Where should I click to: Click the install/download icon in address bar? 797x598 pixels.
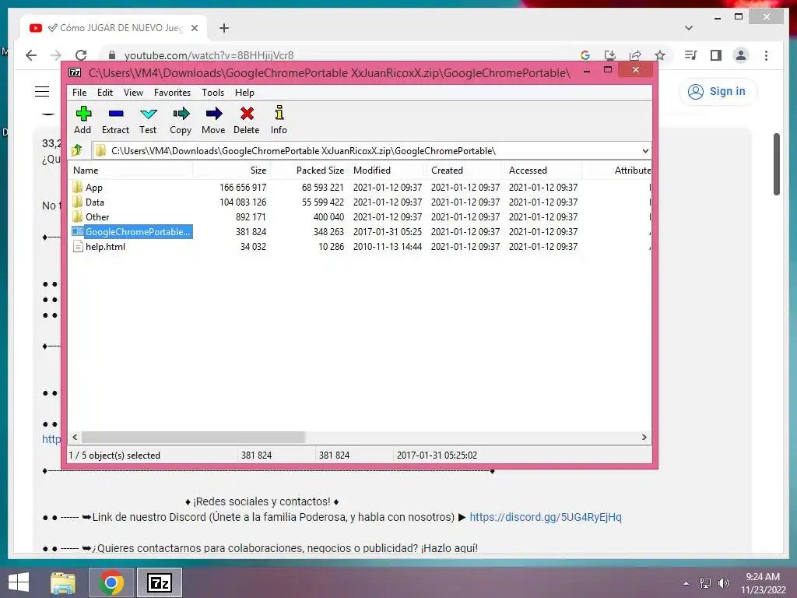click(610, 55)
